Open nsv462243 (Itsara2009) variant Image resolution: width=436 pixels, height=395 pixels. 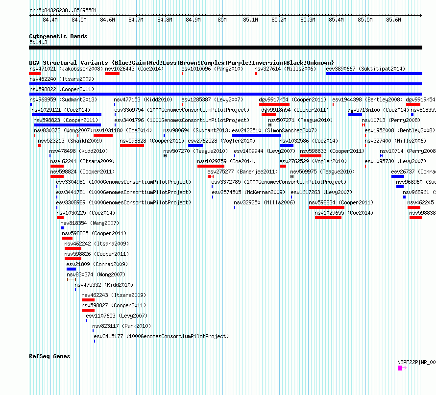(114, 295)
